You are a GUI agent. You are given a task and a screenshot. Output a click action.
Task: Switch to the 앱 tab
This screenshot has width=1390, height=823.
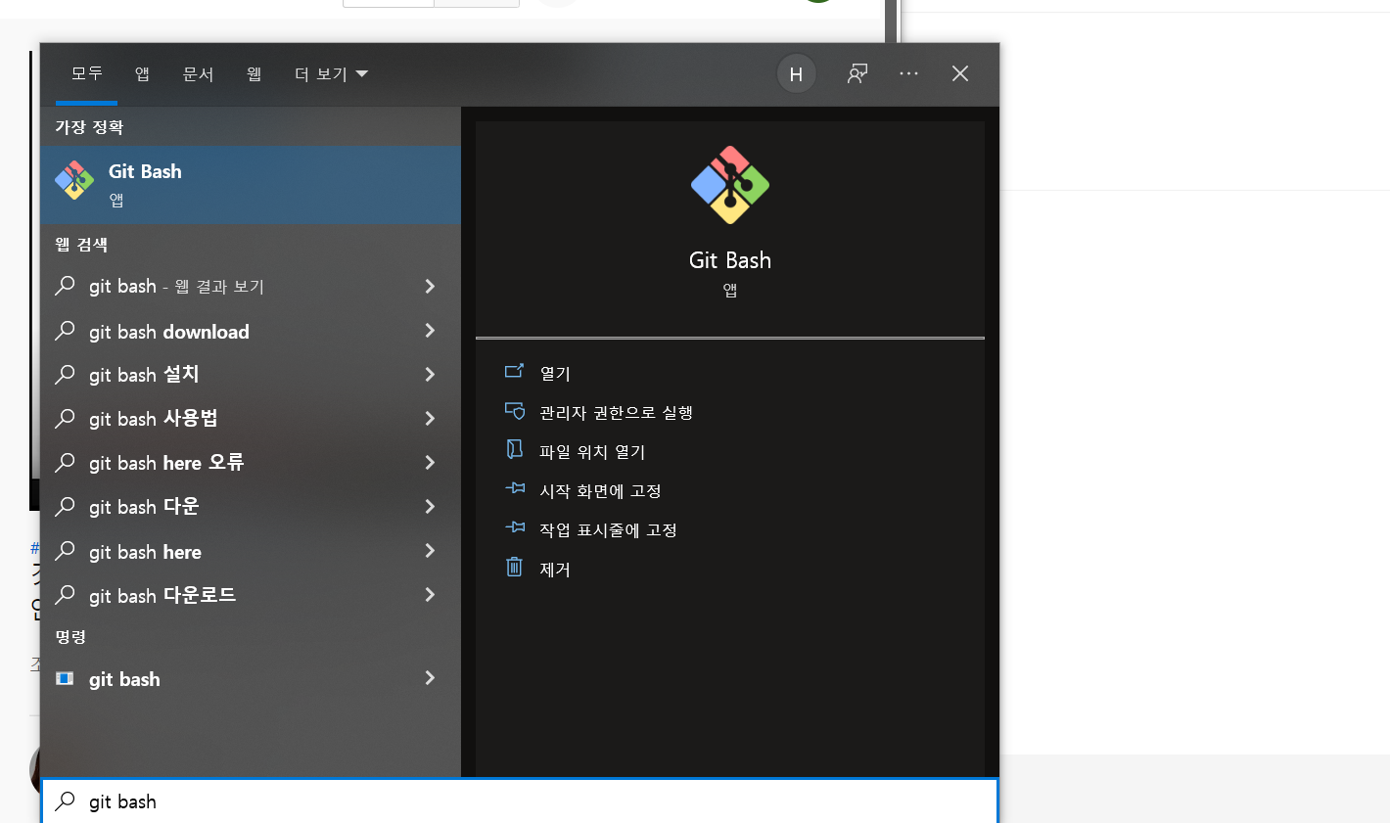pyautogui.click(x=142, y=73)
